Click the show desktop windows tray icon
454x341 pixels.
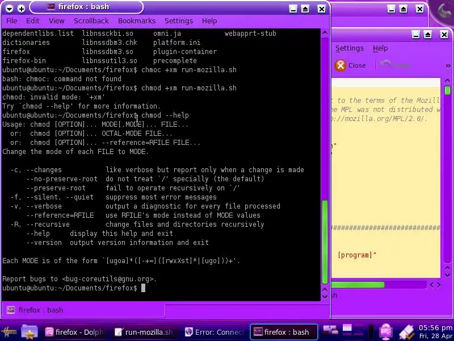tap(330, 332)
